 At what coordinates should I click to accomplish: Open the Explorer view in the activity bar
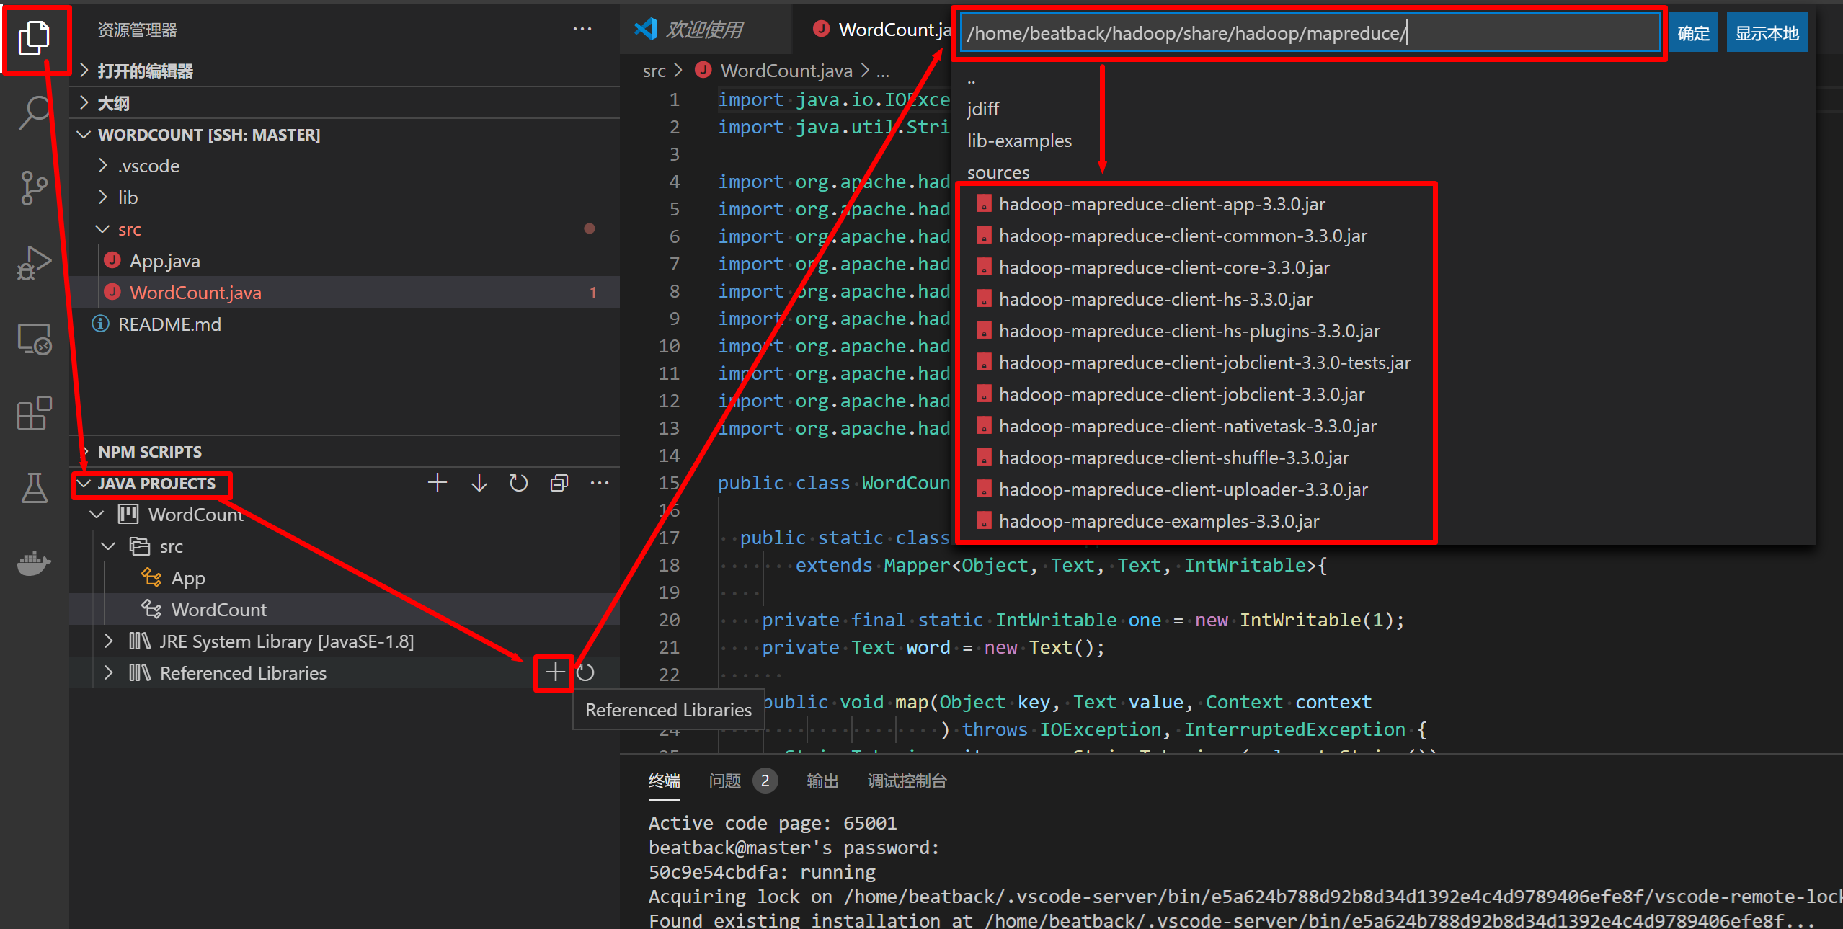35,40
